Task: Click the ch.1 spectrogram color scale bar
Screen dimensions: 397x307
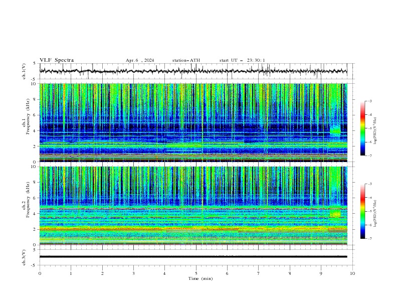Action: coord(362,128)
